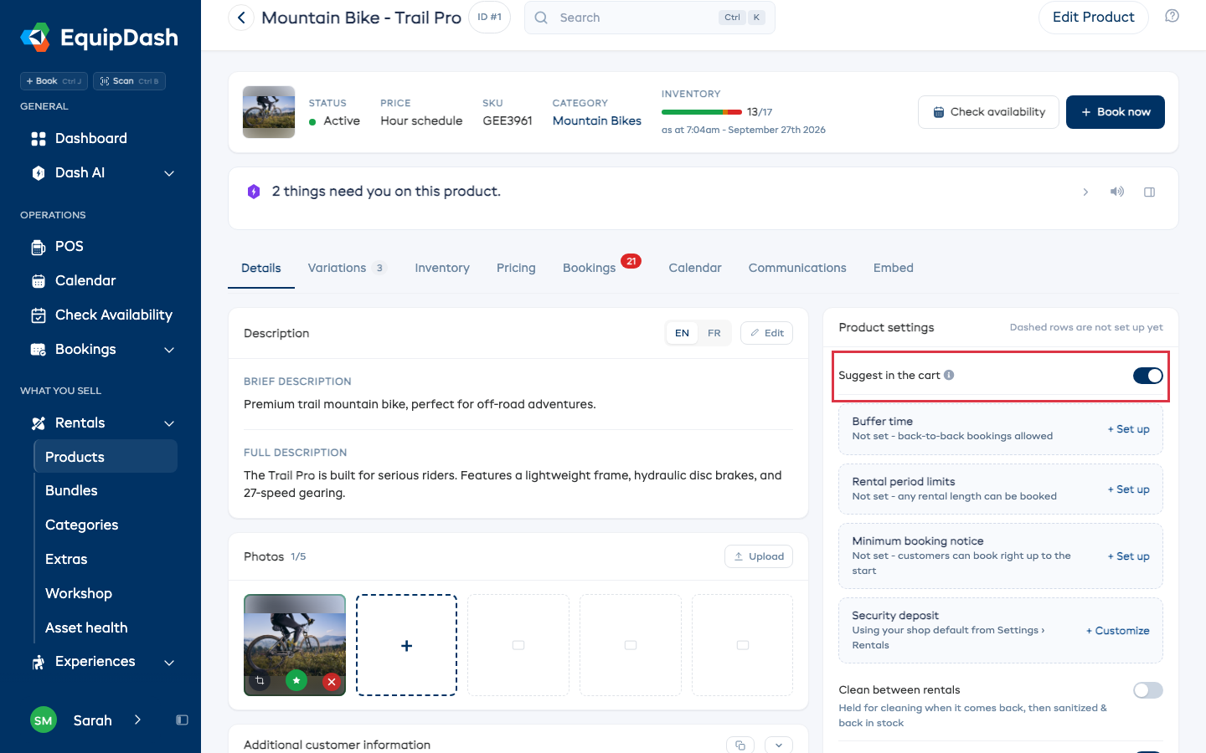This screenshot has height=753, width=1206.
Task: Click the Edit Product button
Action: pyautogui.click(x=1093, y=17)
